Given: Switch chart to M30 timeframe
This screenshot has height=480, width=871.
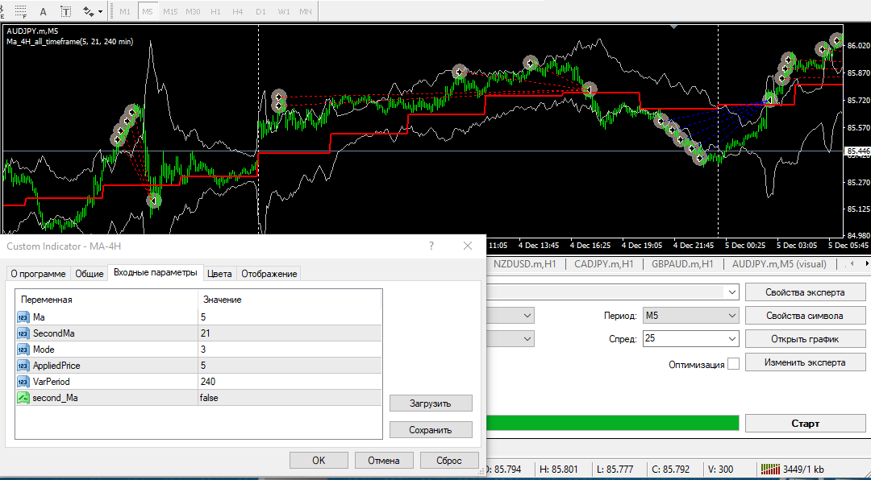Looking at the screenshot, I should [194, 11].
